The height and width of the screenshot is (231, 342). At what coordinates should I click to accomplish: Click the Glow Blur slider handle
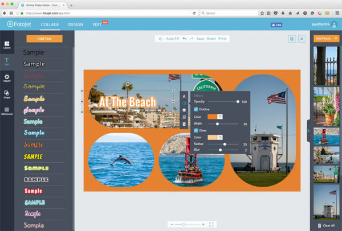220,150
